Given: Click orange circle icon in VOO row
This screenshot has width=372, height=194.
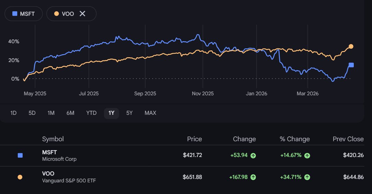Looking at the screenshot, I should point(20,177).
